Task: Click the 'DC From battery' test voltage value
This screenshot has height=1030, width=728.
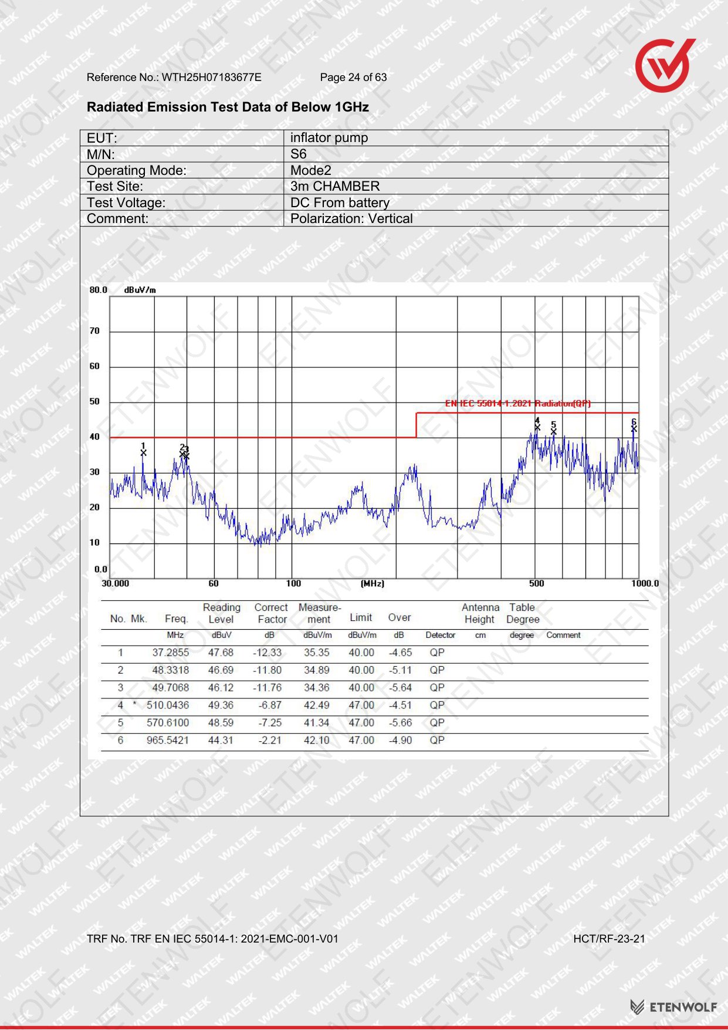Action: coord(340,202)
